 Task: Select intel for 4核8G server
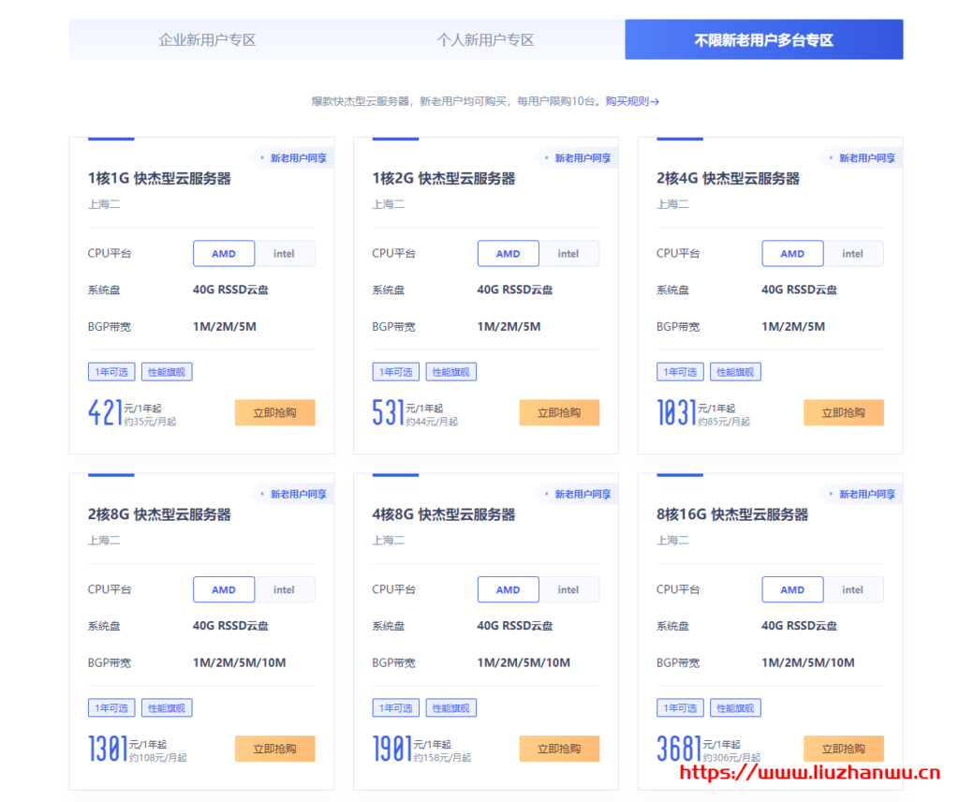[x=568, y=589]
